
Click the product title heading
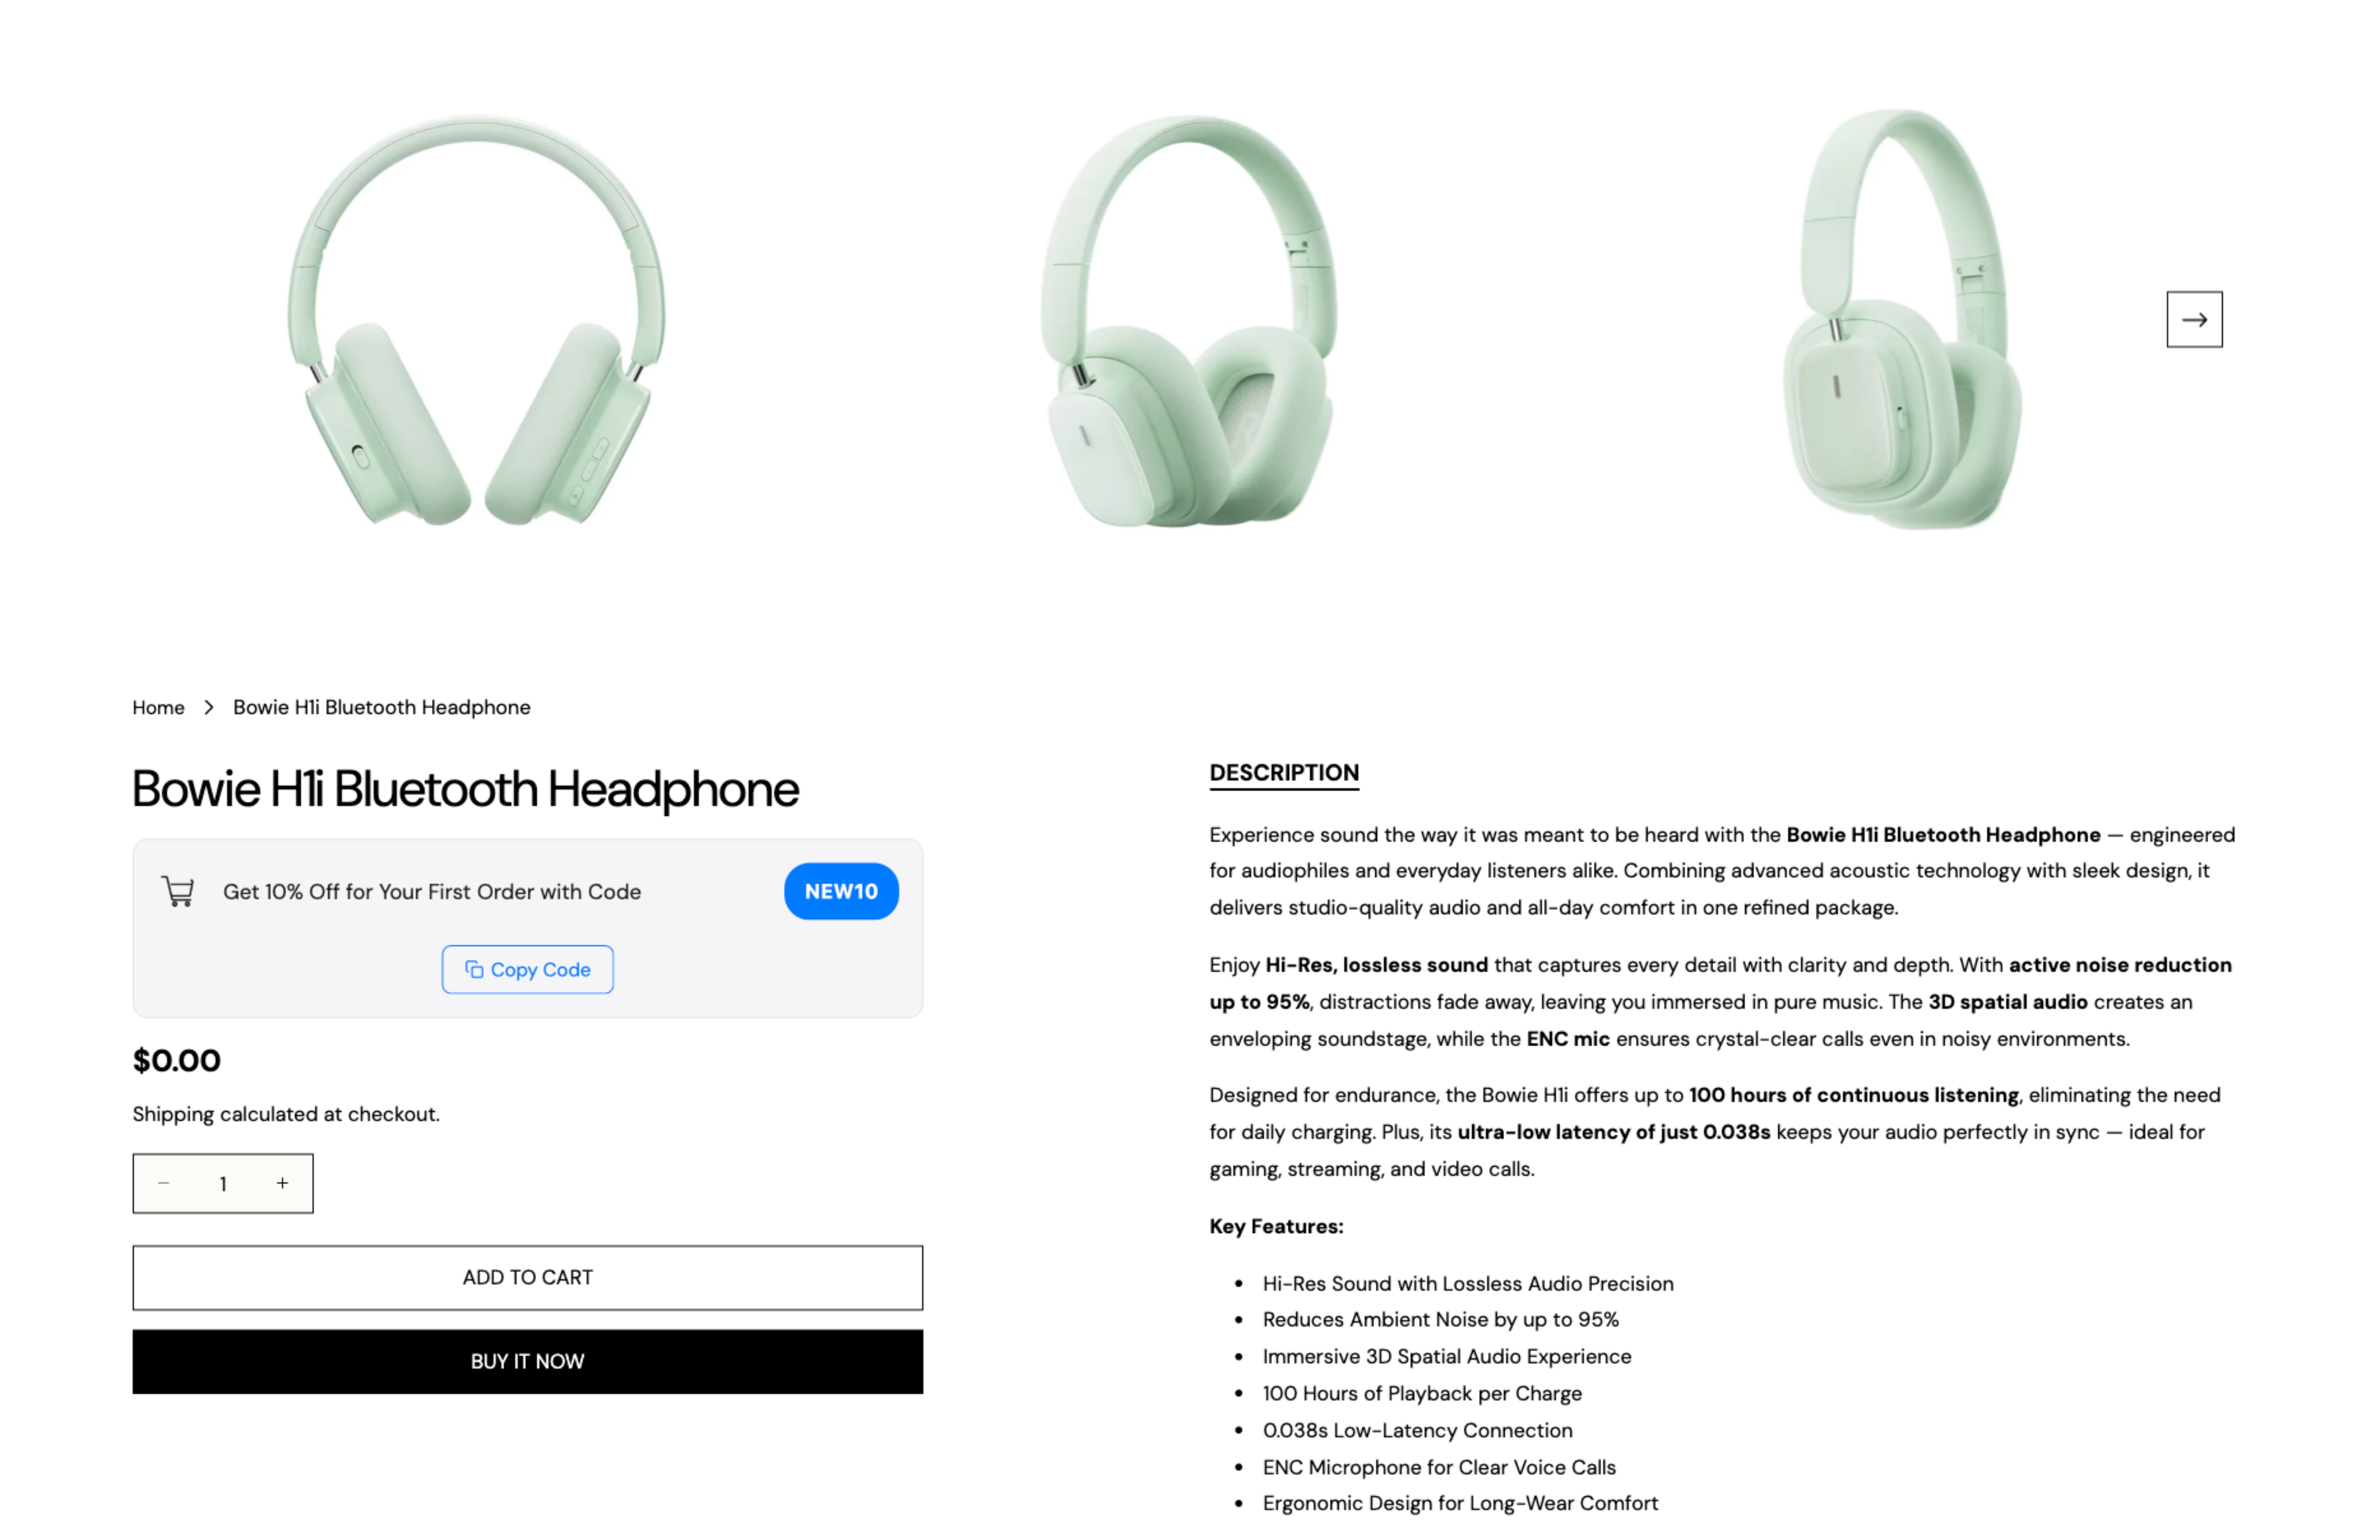(x=466, y=789)
